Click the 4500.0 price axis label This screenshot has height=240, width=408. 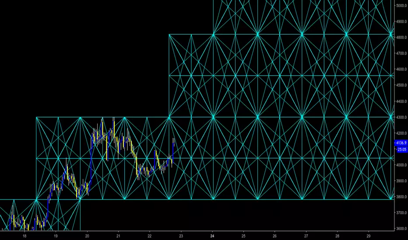coord(402,85)
